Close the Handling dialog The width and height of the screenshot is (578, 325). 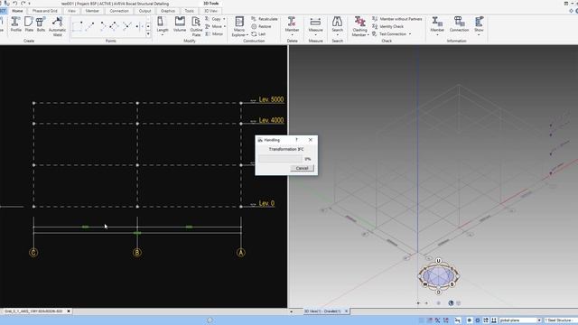tap(311, 140)
